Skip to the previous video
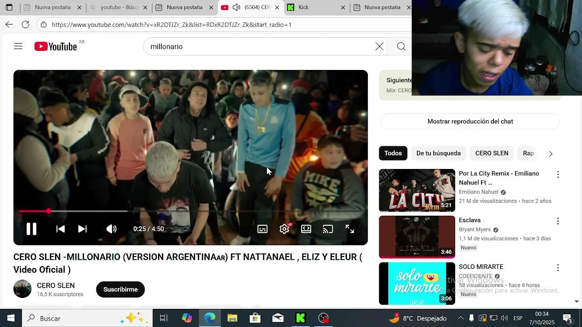582x327 pixels. pyautogui.click(x=60, y=229)
